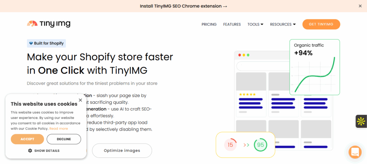Open the Pricing page
The image size is (367, 164).
(x=209, y=24)
